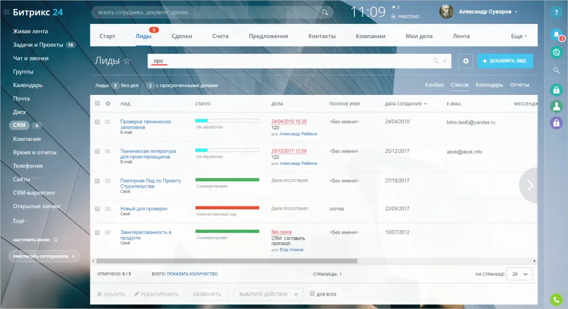Expand the Выберите действие dropdown
The width and height of the screenshot is (568, 309).
[x=268, y=294]
